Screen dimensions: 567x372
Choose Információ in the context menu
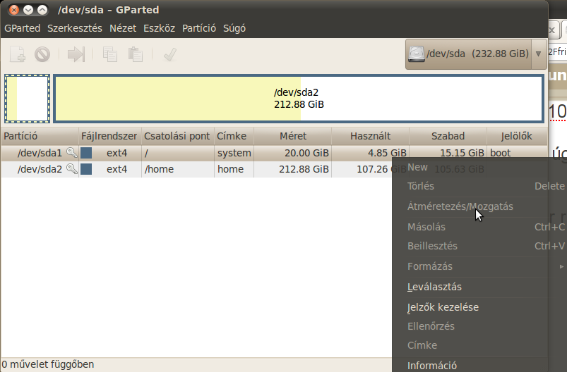(x=432, y=366)
